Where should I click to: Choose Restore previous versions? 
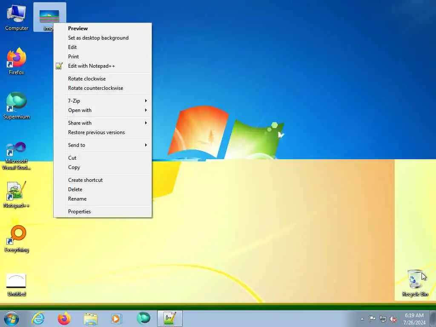(x=103, y=132)
